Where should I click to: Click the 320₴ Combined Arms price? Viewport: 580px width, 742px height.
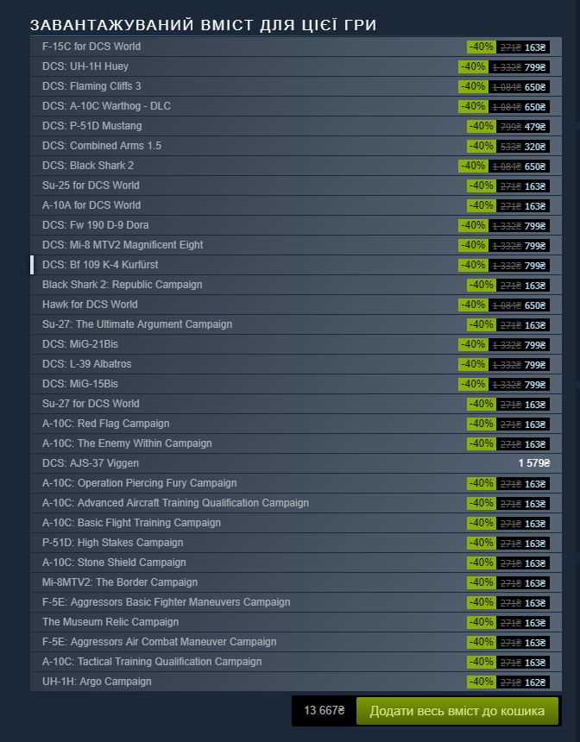point(535,147)
